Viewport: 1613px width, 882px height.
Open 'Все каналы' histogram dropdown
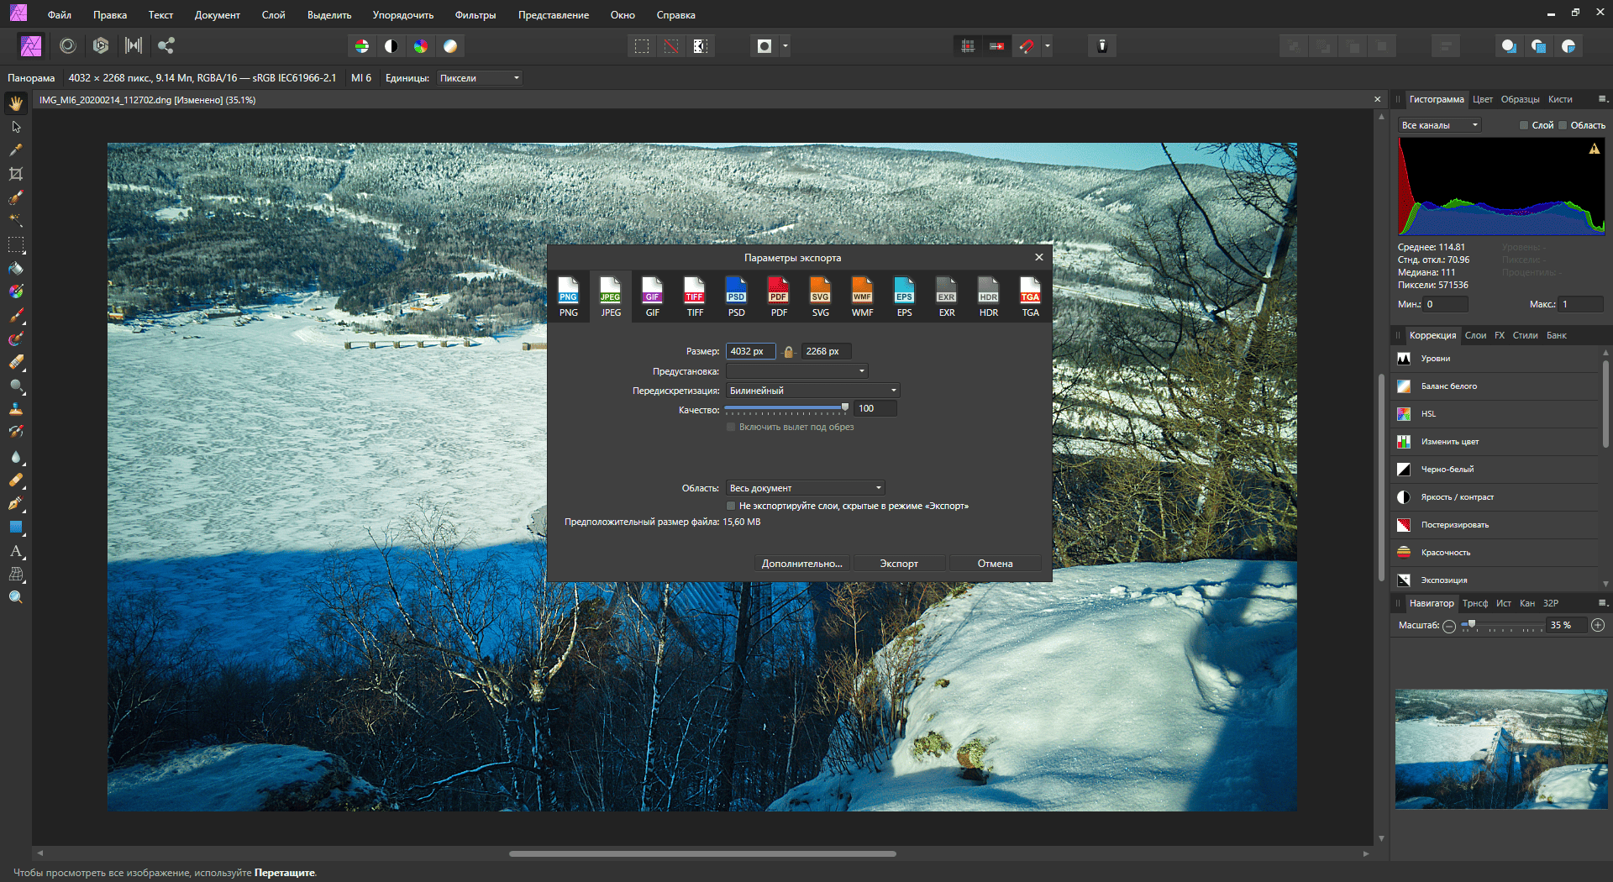pos(1440,125)
